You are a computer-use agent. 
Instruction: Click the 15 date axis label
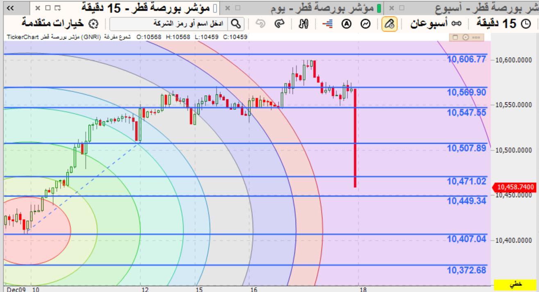[198, 289]
